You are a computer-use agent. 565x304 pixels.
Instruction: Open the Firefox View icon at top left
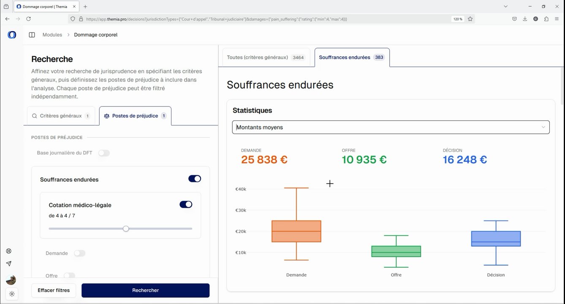click(x=6, y=7)
